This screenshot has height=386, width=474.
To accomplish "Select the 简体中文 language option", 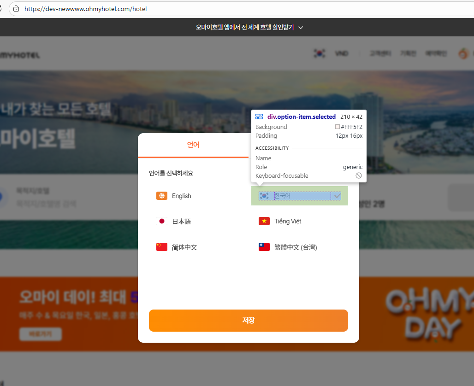I will 197,247.
